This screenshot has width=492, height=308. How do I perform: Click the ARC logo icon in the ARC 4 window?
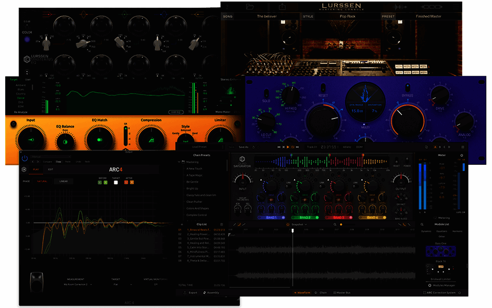[25, 168]
